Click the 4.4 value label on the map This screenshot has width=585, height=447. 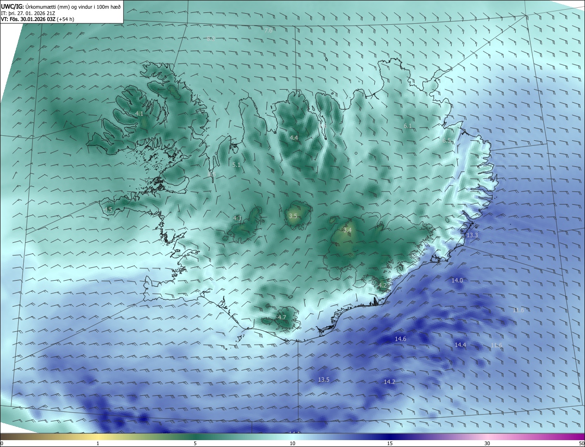pos(294,138)
